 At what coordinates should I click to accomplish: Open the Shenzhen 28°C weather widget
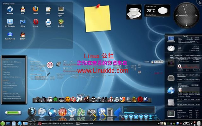coord(157,10)
